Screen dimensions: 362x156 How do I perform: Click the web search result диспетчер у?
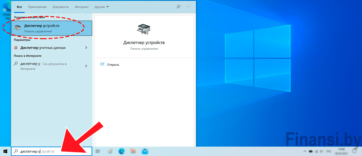[42, 66]
